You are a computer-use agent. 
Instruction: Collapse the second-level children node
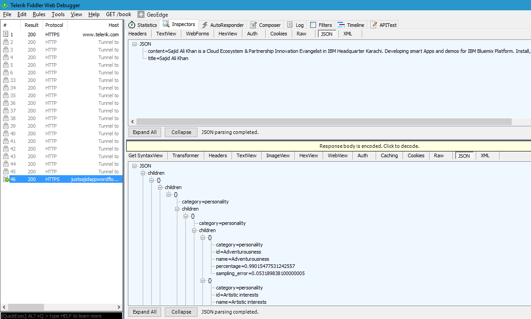(x=160, y=187)
